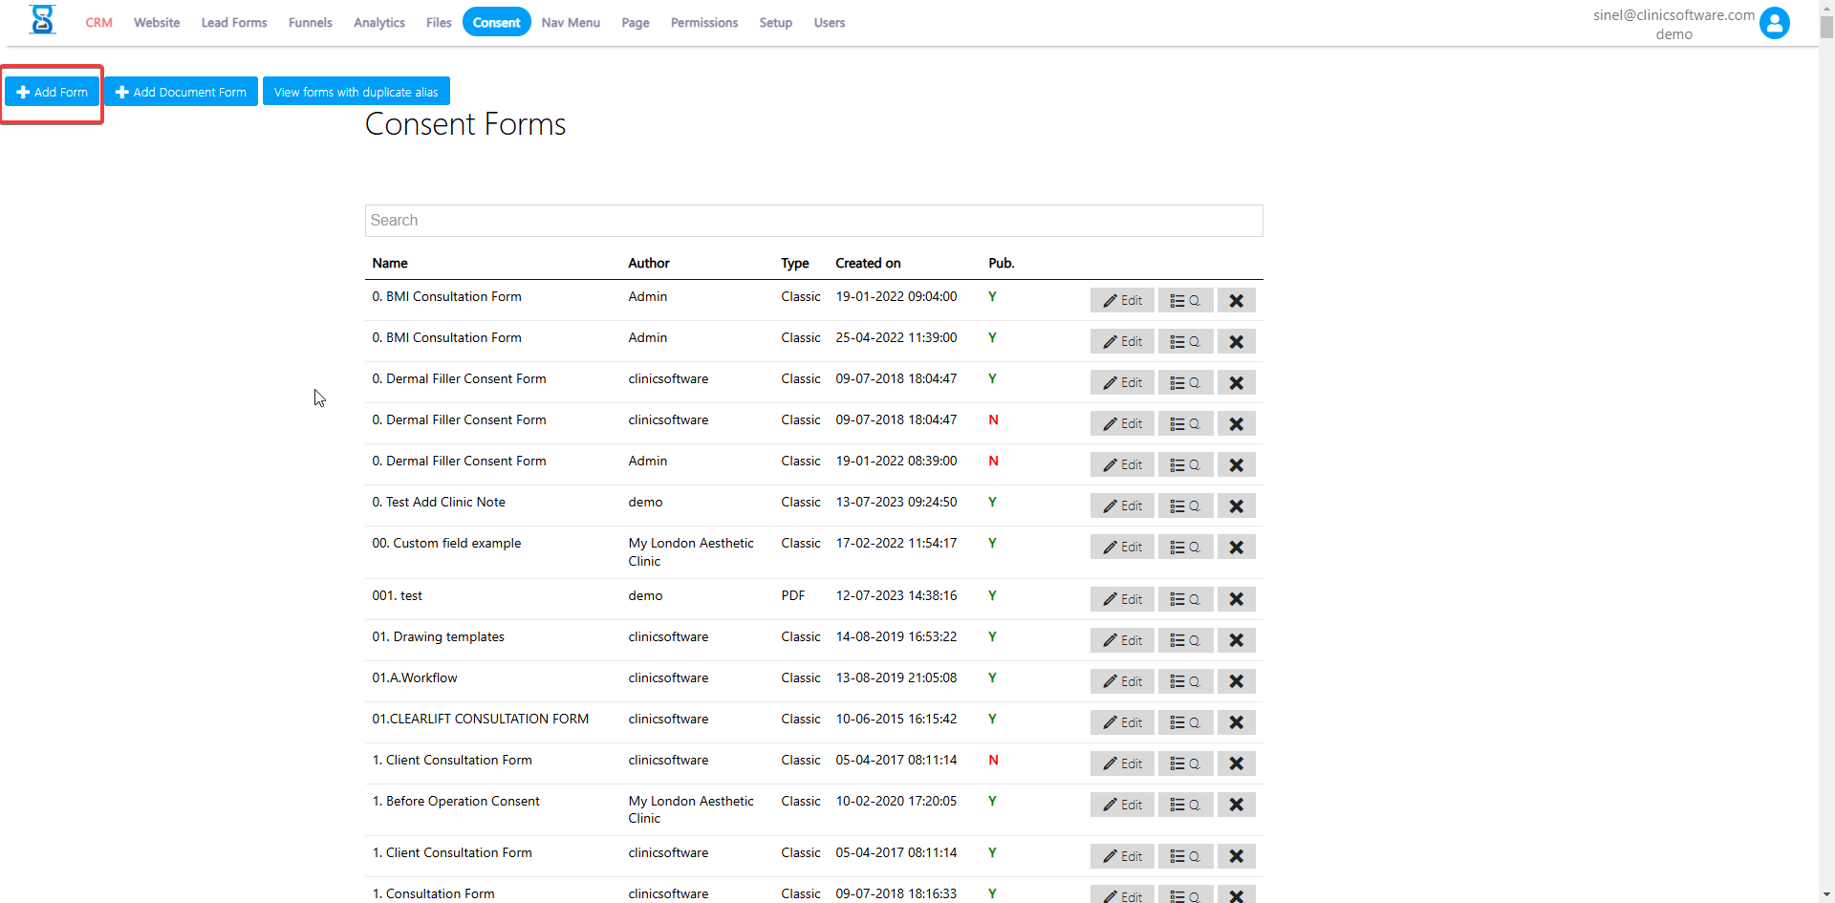Open list view for 00. Custom field example

click(1185, 547)
